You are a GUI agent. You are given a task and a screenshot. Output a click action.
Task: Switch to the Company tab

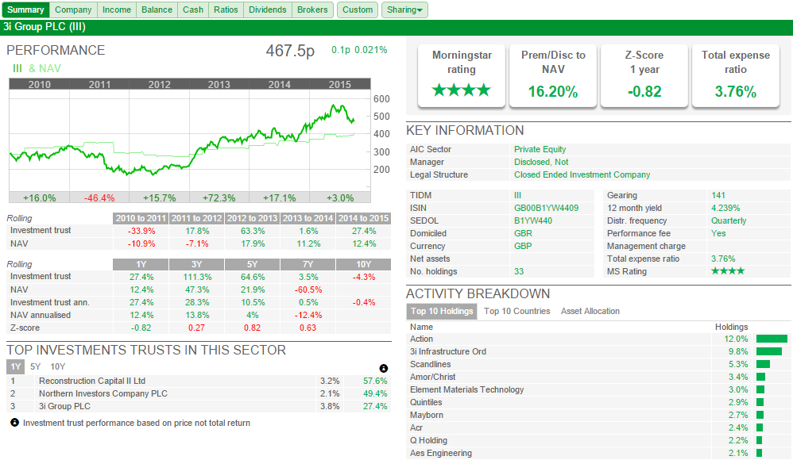point(73,10)
